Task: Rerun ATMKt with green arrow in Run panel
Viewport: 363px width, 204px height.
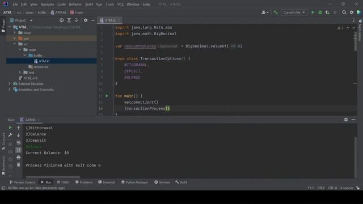Action: [10, 127]
